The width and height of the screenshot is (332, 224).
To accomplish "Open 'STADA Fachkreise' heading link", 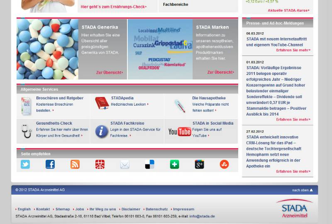I will pyautogui.click(x=127, y=123).
